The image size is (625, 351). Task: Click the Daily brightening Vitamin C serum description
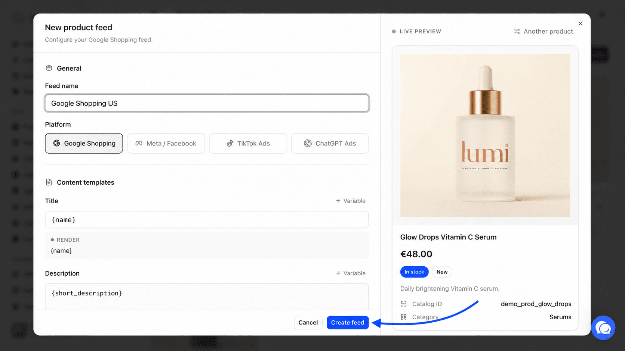(450, 289)
